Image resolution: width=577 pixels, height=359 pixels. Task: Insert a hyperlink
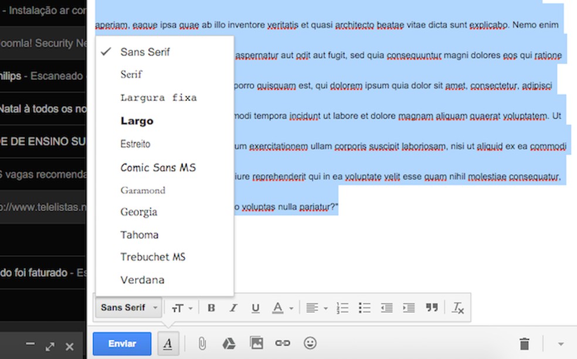(283, 343)
